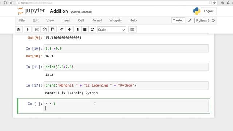
Task: Click the browser address bar
Action: pos(113,3)
